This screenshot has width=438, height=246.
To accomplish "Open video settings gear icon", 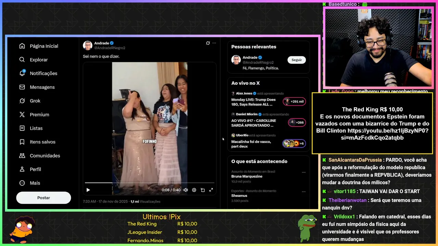I will tap(194, 190).
